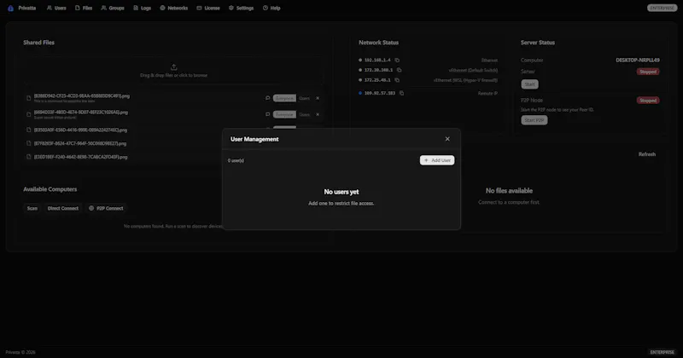Click the 'No users yet' message
Viewport: 683px width, 358px height.
341,192
